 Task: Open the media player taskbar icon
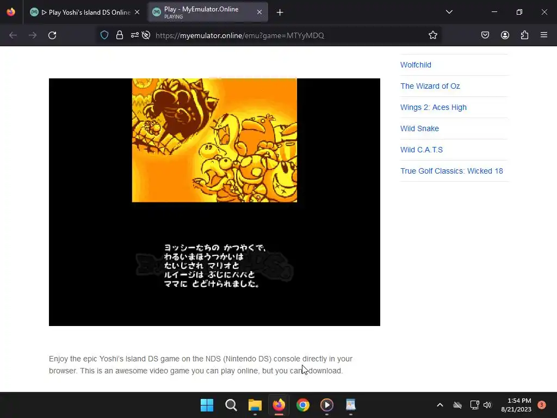[x=327, y=405]
